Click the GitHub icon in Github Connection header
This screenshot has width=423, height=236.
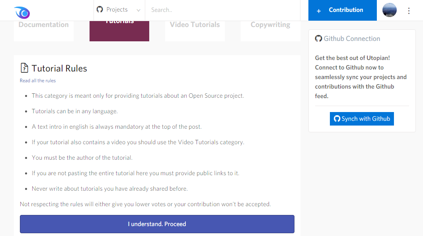[318, 39]
